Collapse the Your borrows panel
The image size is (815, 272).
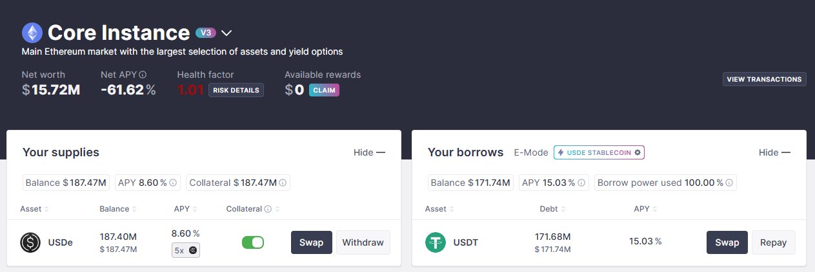point(774,152)
